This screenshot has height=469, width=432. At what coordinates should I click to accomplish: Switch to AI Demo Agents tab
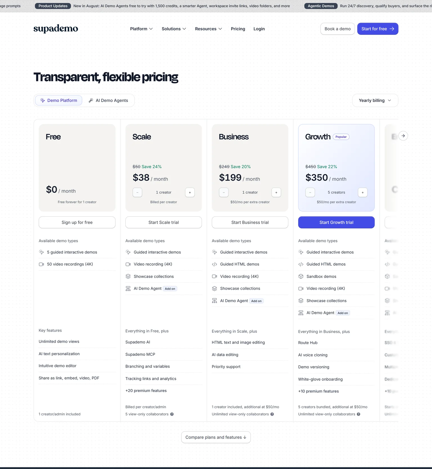pyautogui.click(x=108, y=100)
